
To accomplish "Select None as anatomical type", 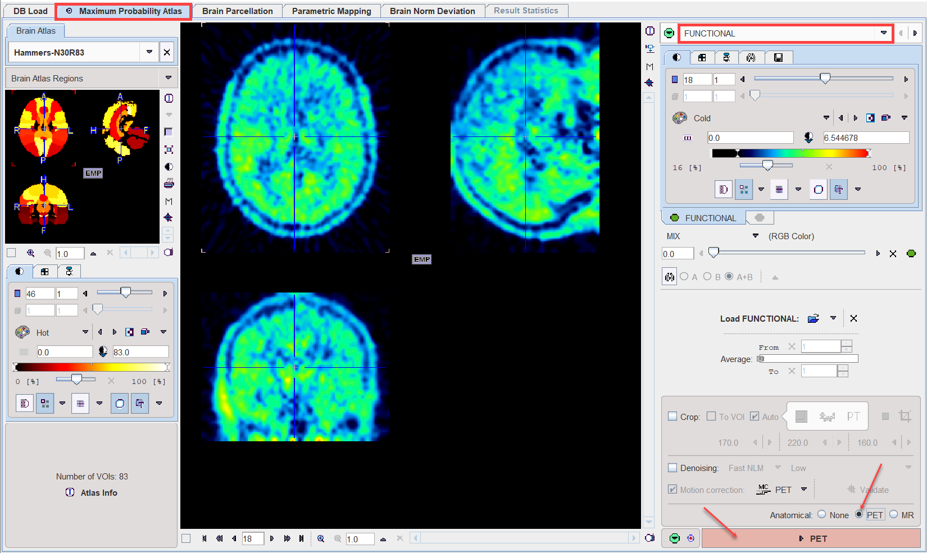I will (822, 514).
